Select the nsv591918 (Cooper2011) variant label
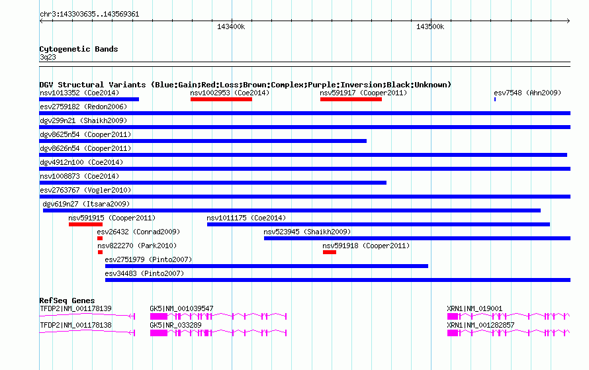The height and width of the screenshot is (370, 589). click(x=366, y=246)
